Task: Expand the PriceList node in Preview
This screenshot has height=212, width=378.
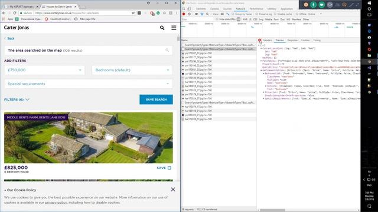Action: coord(263,92)
